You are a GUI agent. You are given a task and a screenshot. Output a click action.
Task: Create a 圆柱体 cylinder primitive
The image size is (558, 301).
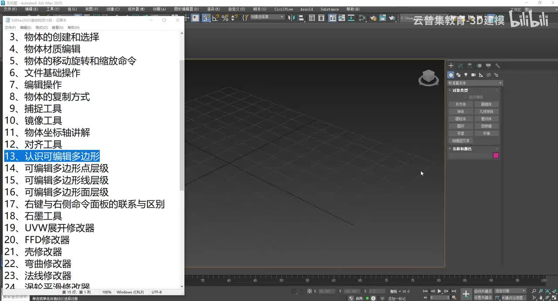[461, 119]
